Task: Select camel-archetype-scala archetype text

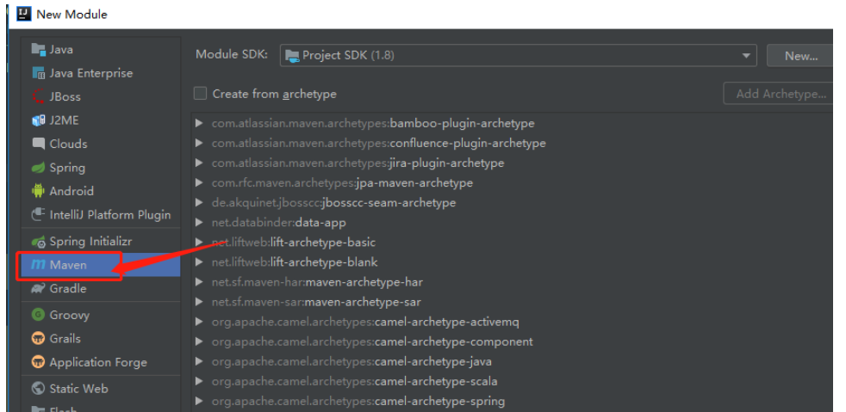Action: (436, 381)
